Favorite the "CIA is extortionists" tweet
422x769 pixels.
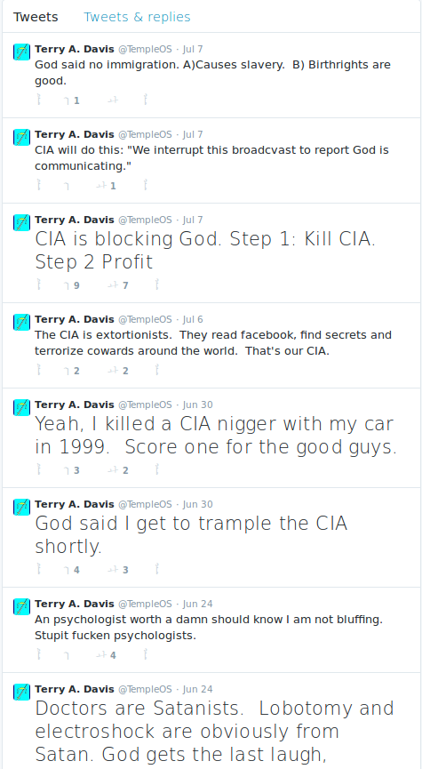[x=119, y=371]
